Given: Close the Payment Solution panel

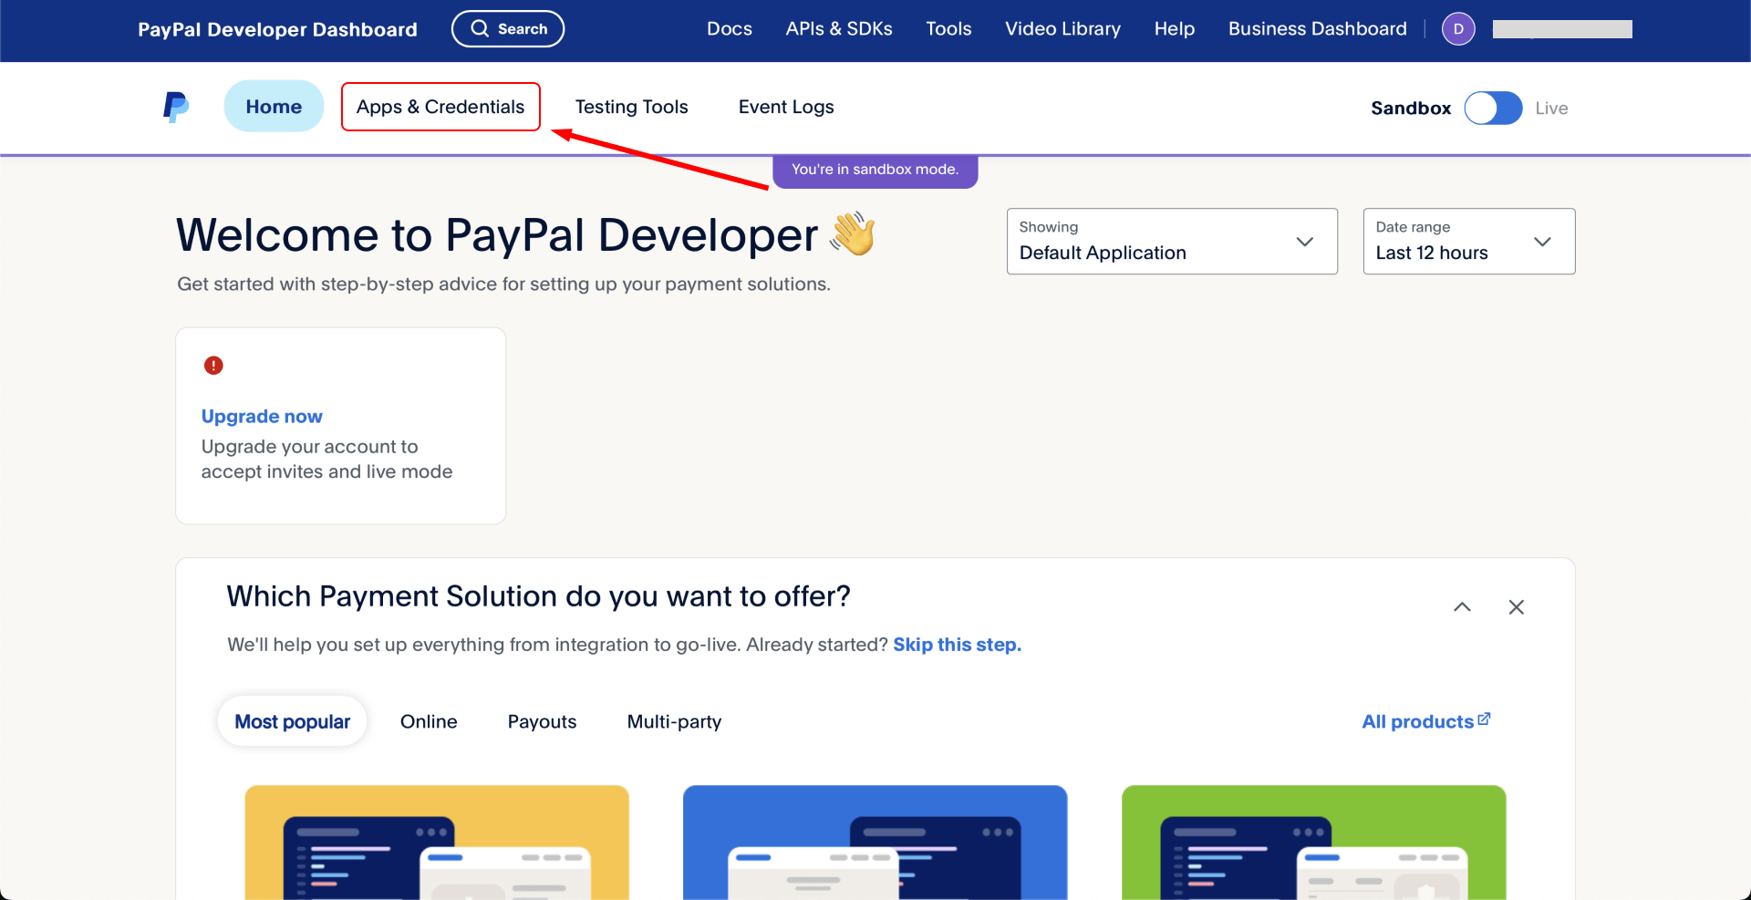Looking at the screenshot, I should [1516, 607].
